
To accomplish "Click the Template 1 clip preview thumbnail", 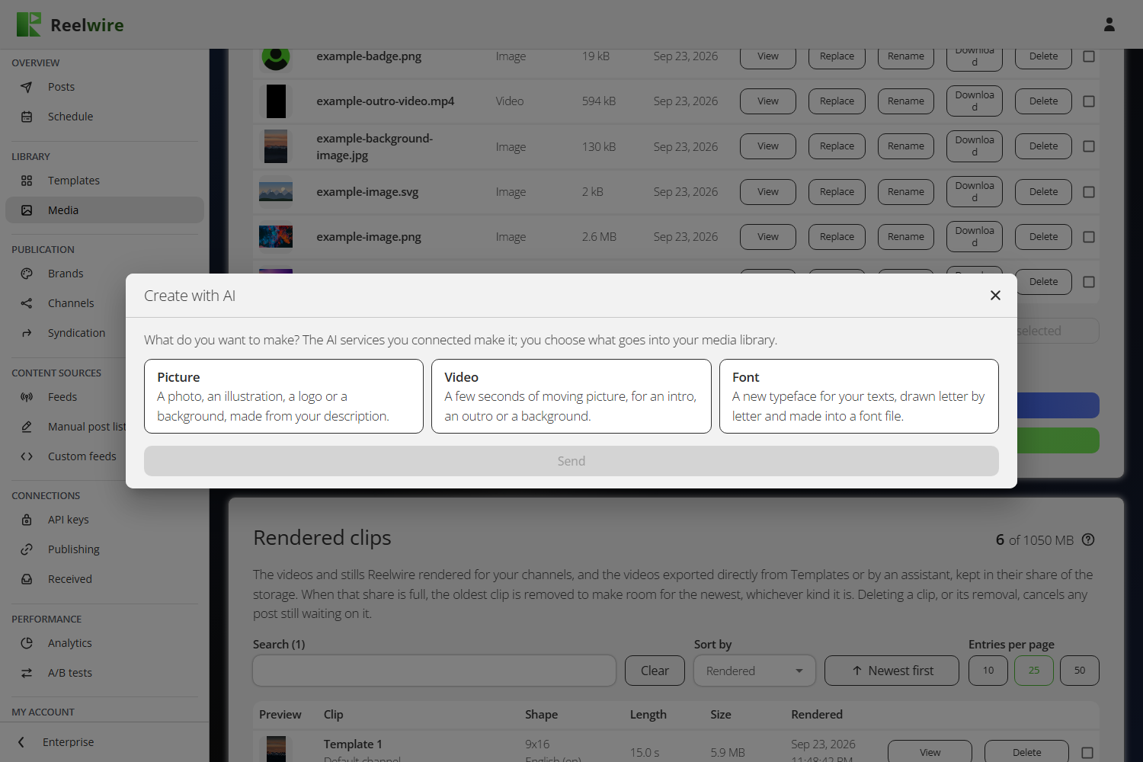I will 276,750.
